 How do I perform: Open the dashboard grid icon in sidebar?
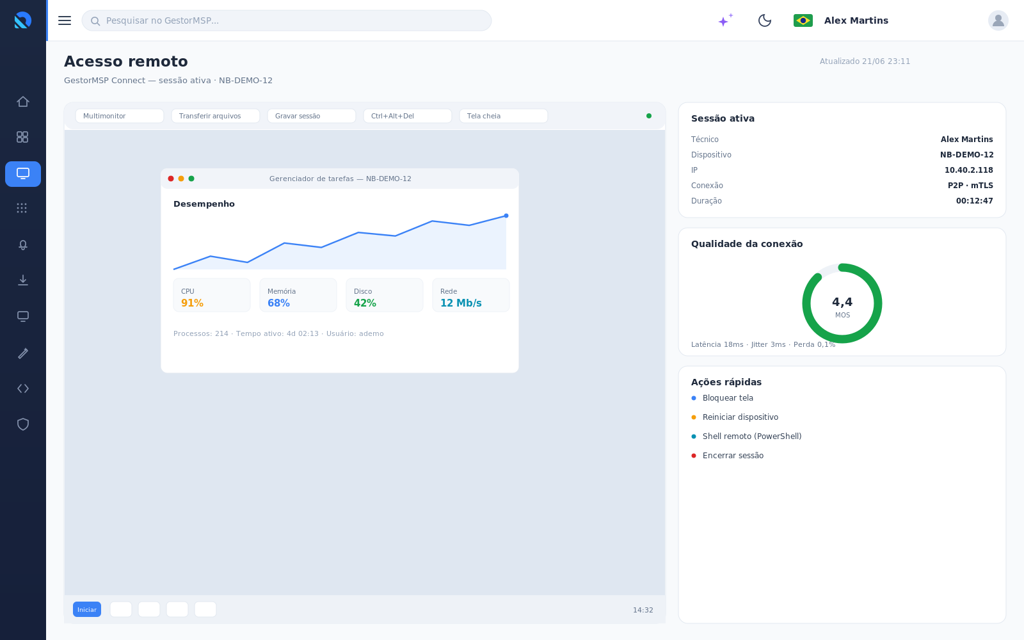point(22,137)
